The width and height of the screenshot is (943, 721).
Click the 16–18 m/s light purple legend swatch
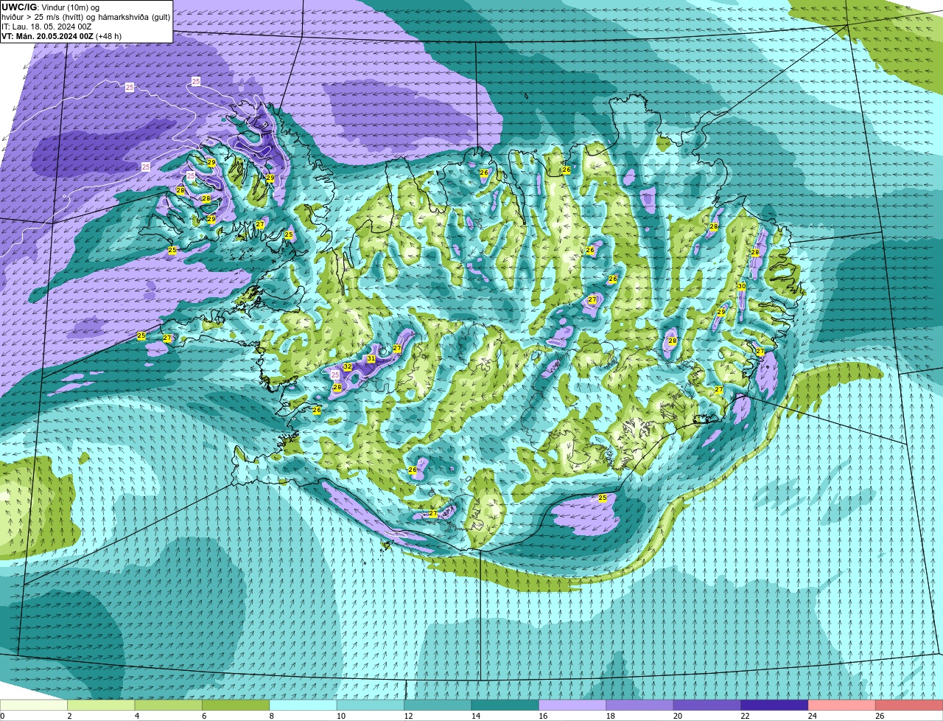[x=572, y=706]
